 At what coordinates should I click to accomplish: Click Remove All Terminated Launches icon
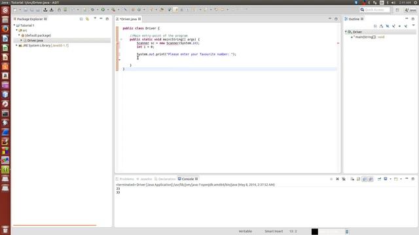tap(344, 179)
